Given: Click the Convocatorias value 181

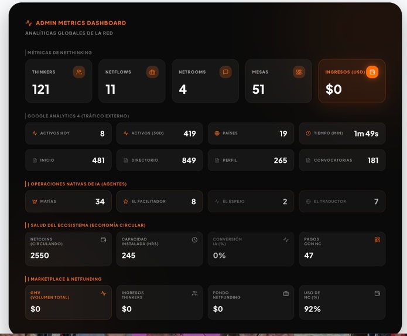Looking at the screenshot, I should (373, 161).
